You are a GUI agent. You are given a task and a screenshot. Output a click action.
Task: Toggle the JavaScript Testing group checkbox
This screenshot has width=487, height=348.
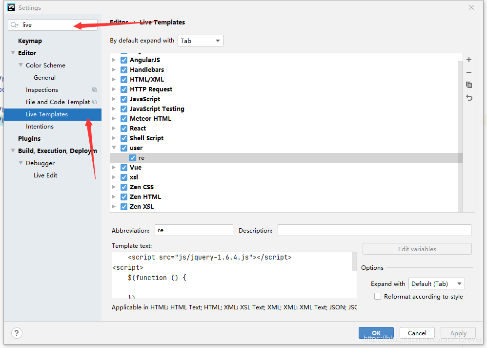pyautogui.click(x=124, y=109)
